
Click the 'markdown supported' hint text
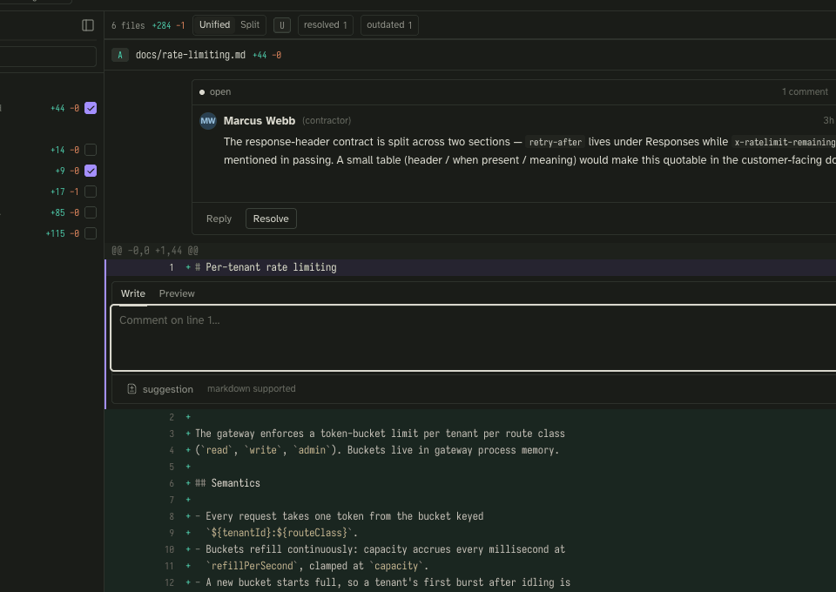tap(251, 388)
